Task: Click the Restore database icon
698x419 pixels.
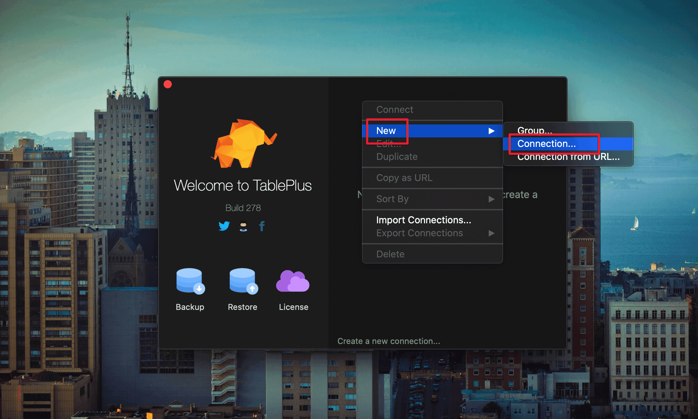Action: pos(244,281)
